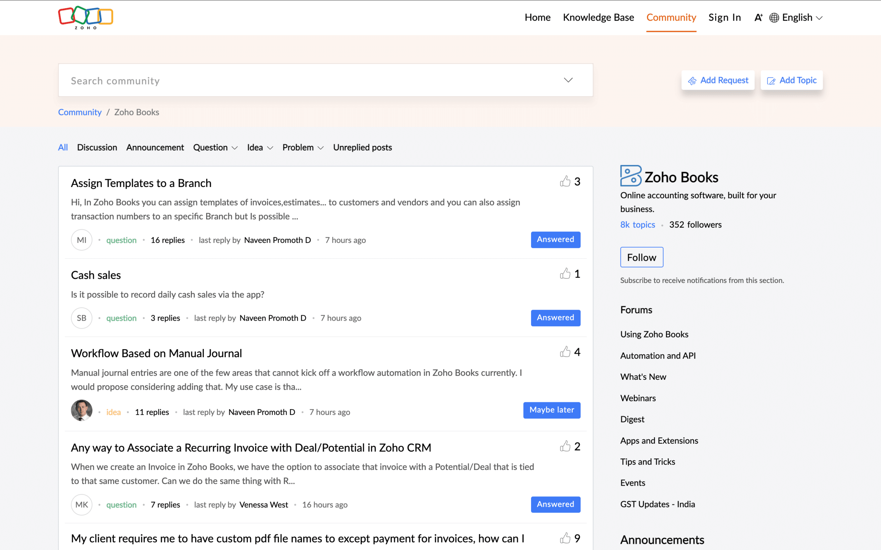Click the A+ accessibility icon

(758, 17)
